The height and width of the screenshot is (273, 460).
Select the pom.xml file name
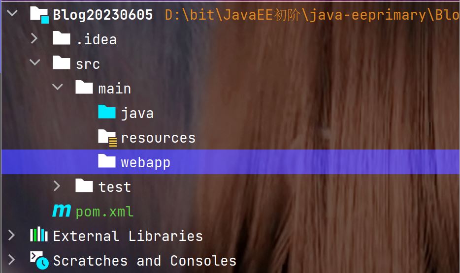(104, 212)
